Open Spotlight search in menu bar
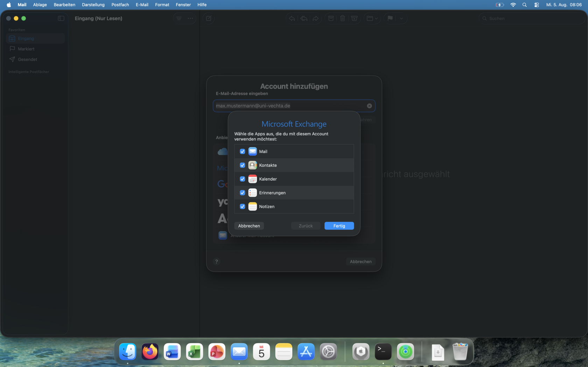Image resolution: width=588 pixels, height=367 pixels. tap(524, 5)
